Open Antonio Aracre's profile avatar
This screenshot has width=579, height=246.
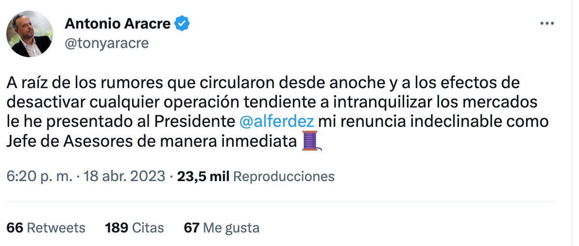(x=29, y=34)
